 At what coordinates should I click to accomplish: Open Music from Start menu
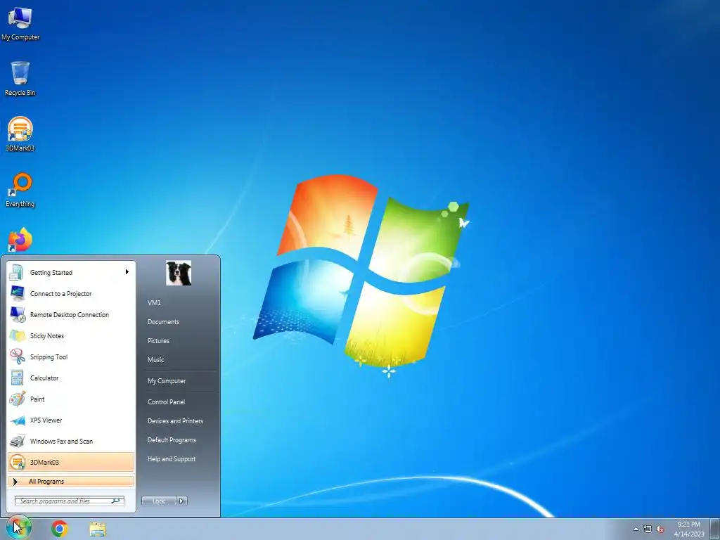155,359
